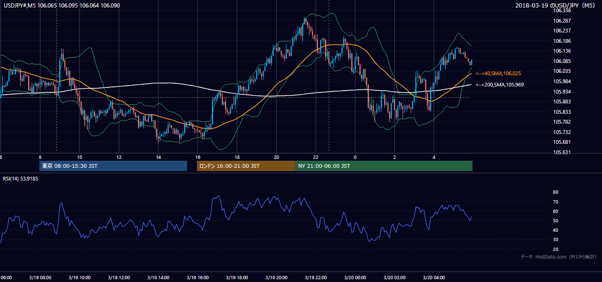Click RSI scale level 40
Image resolution: width=602 pixels, height=282 pixels.
[x=555, y=230]
